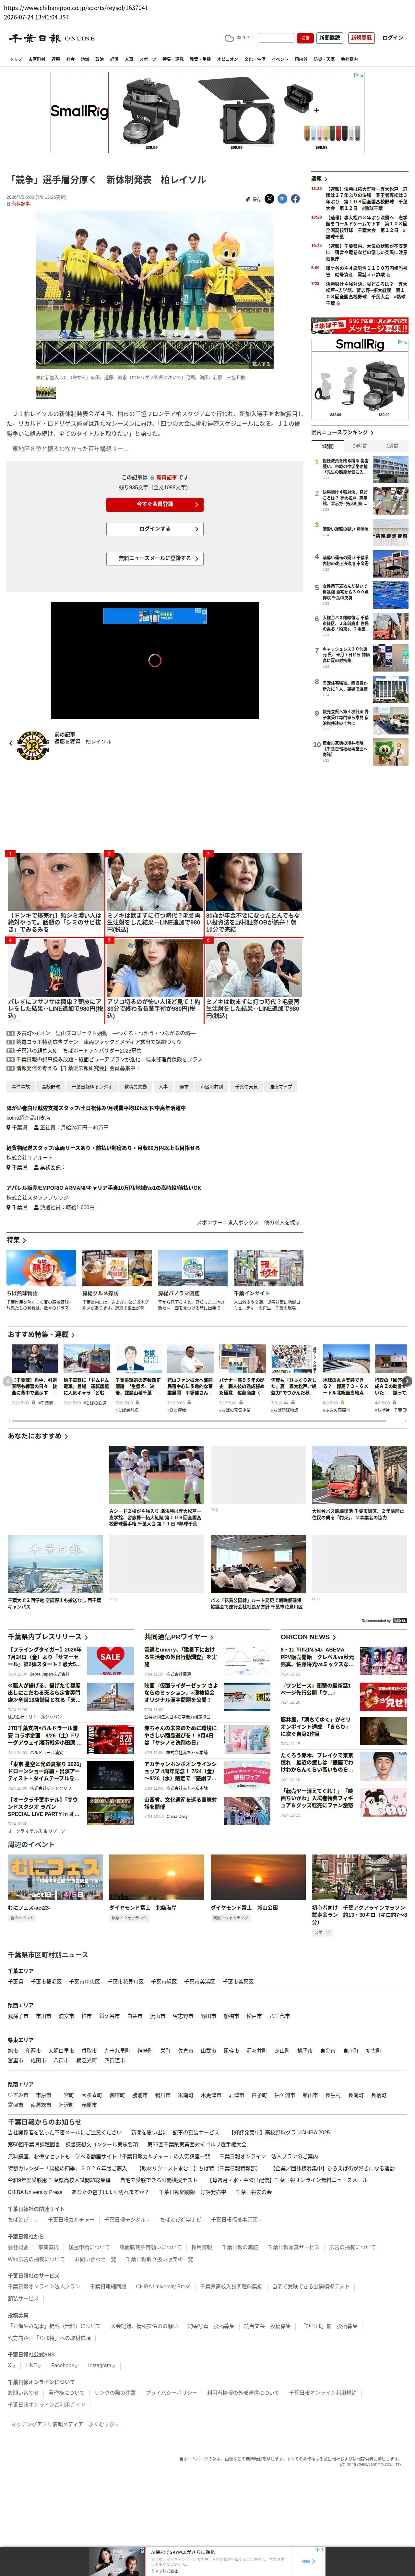
Task: Click the 拡大する enlarge control on the photo
Action: click(x=261, y=364)
